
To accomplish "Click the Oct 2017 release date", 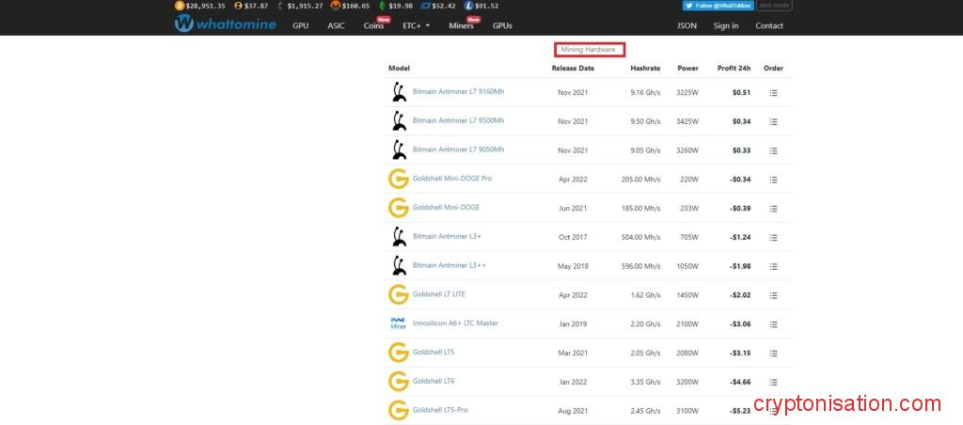I will (573, 237).
